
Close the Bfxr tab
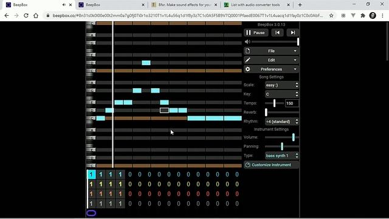(x=216, y=5)
